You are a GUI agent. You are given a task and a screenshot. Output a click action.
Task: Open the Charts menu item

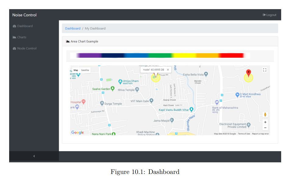click(x=22, y=37)
